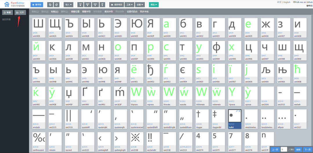
Task: Select the ellipsis glyph tile
Action: [x=284, y=119]
